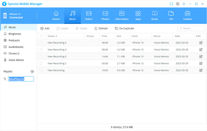
Task: Click the NewPlayList name field
Action: pos(21,79)
